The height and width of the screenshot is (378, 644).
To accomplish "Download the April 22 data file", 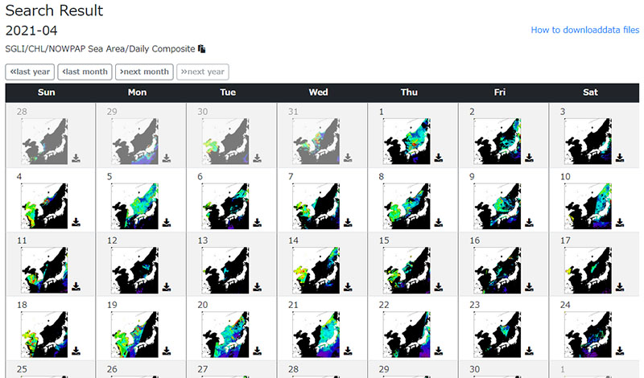I will tap(439, 351).
